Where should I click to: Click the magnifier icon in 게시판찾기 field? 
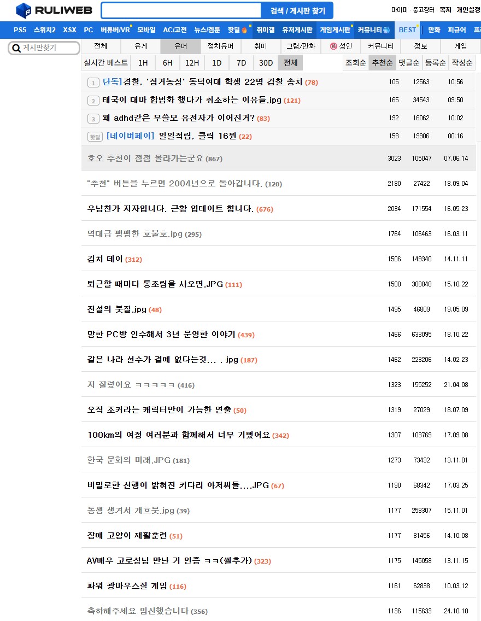click(16, 48)
